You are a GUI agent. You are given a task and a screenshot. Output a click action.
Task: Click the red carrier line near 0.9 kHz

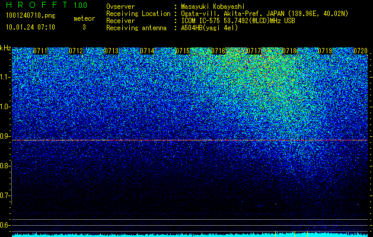click(190, 140)
